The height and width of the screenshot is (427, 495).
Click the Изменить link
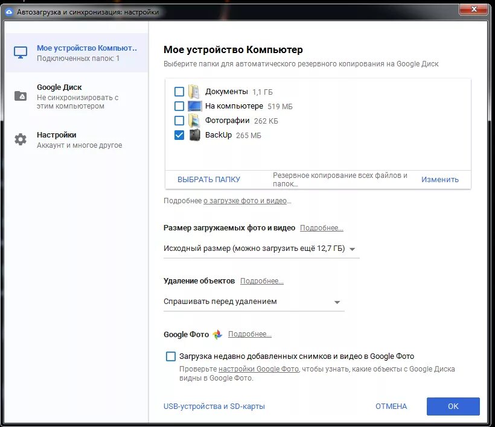pos(439,180)
